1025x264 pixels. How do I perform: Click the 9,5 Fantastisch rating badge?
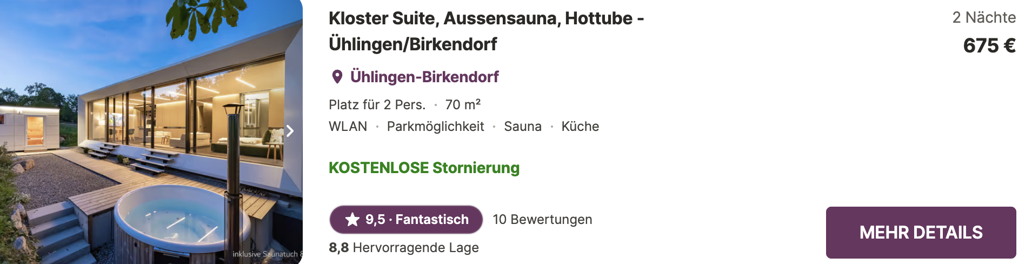[406, 220]
